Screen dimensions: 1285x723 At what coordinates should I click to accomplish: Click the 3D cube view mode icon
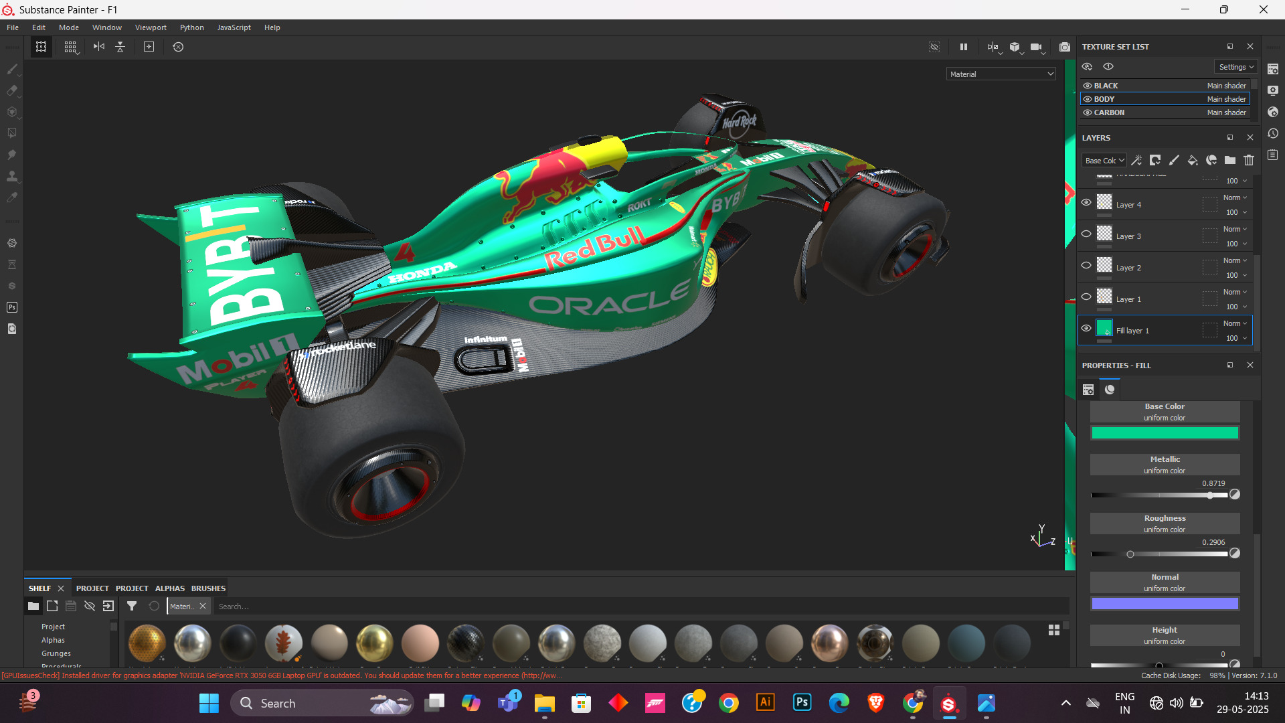coord(1015,47)
